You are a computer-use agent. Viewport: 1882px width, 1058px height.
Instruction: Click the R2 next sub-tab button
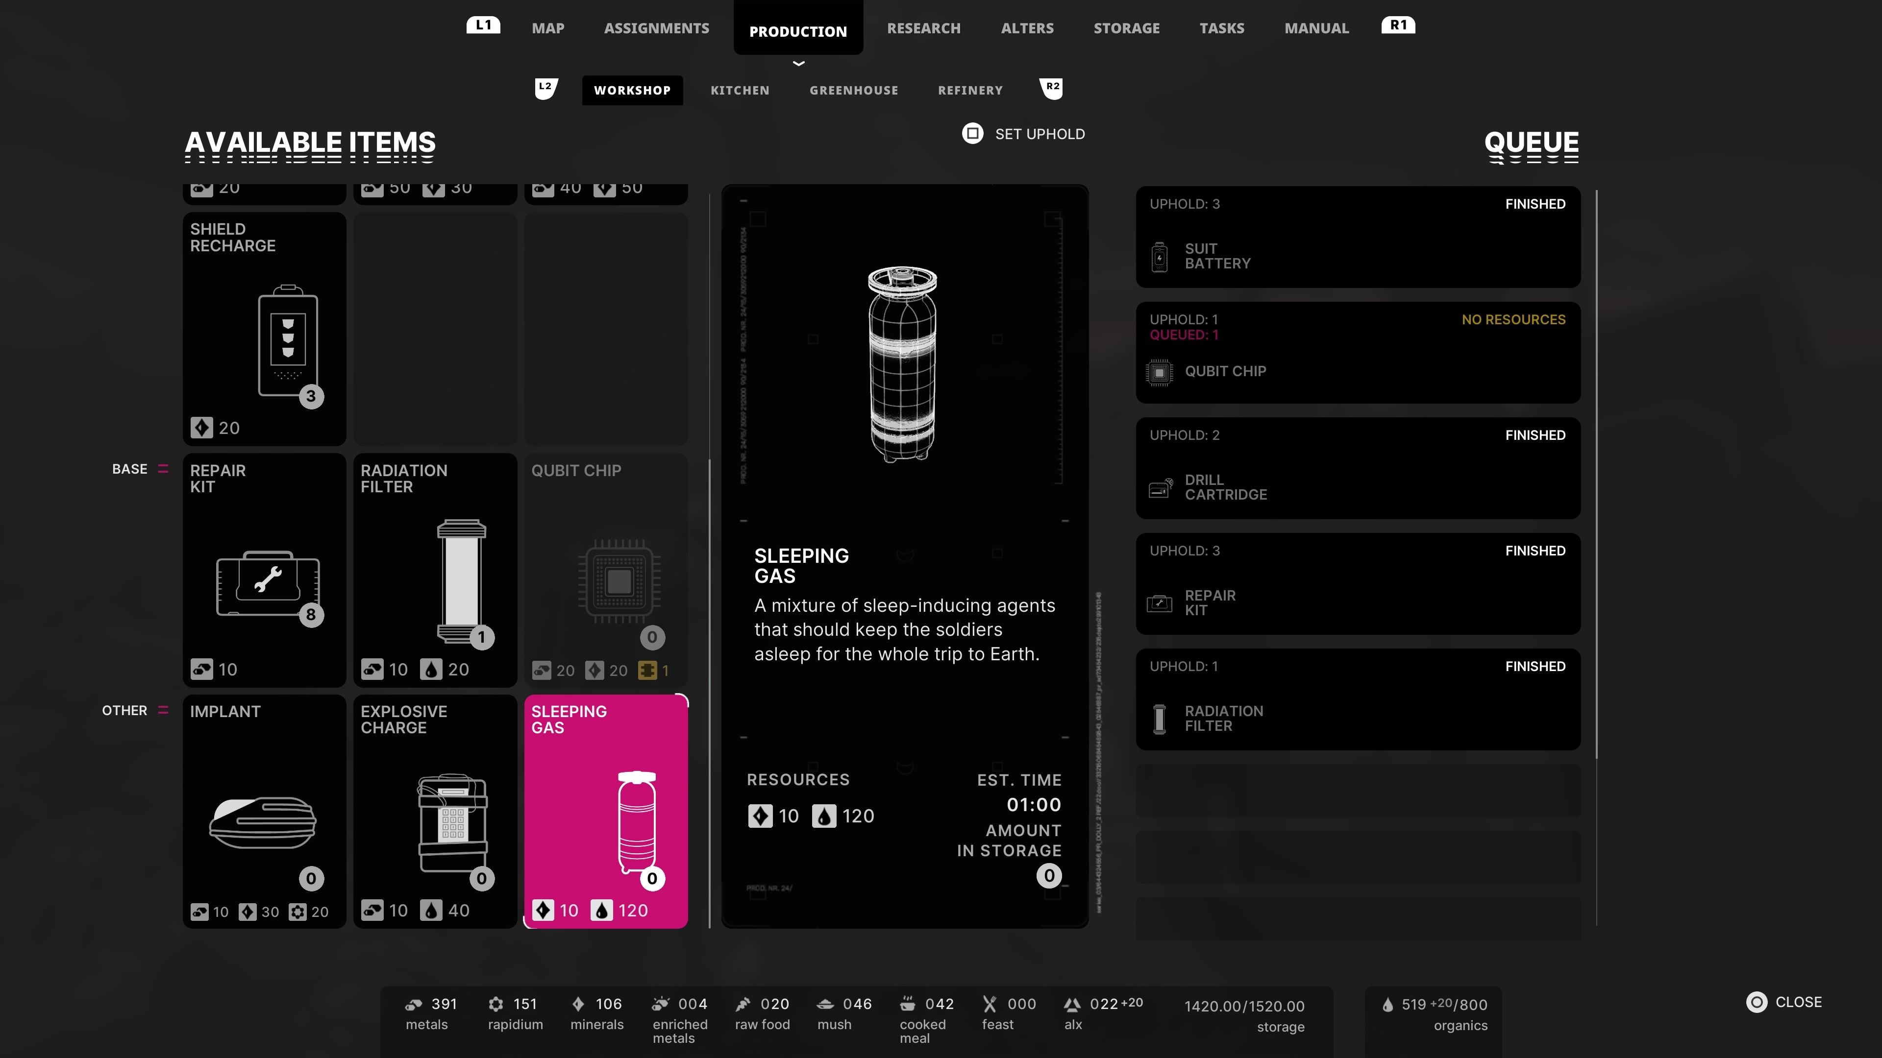pos(1051,88)
